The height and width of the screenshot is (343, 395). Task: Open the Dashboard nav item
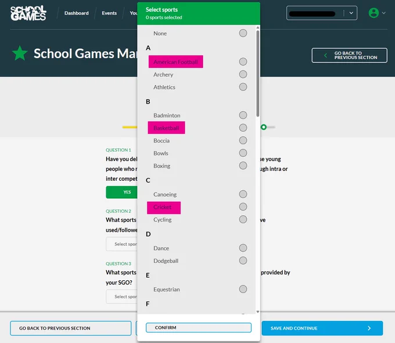(76, 13)
